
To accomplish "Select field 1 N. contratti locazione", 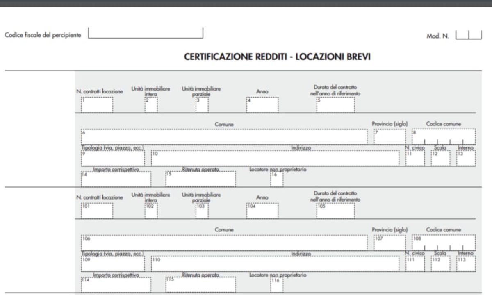I will click(97, 105).
